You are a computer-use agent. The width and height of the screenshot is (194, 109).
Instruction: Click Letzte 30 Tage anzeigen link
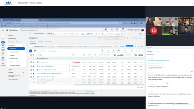[x=136, y=38]
